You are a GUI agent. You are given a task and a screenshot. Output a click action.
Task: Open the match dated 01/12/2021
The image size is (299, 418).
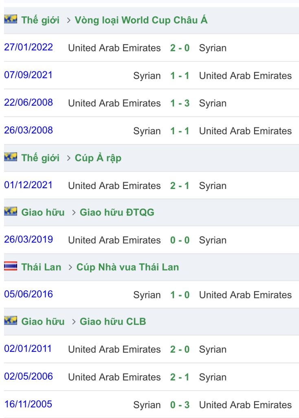(x=29, y=185)
